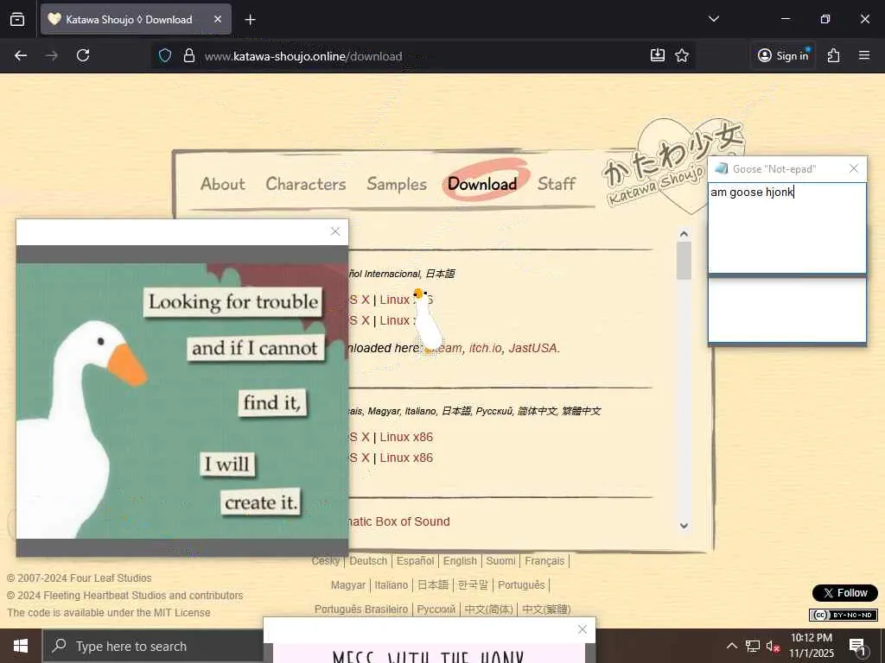
Task: Open Firefox view icon at top-left
Action: coord(17,19)
